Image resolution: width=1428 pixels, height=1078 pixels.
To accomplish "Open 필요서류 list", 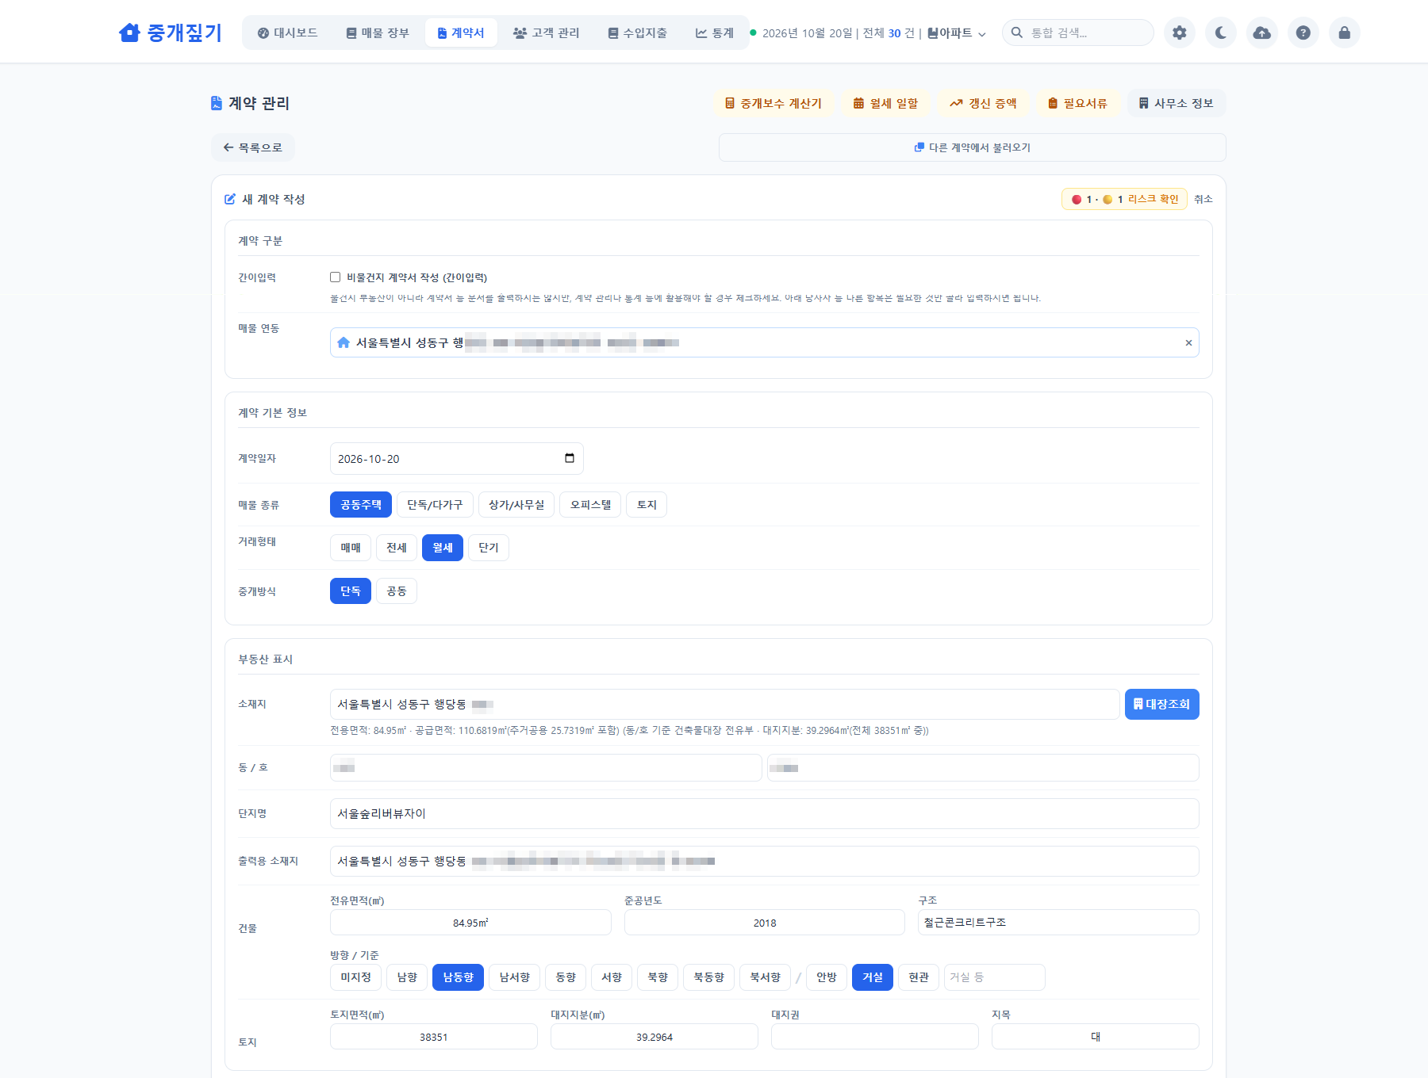I will pos(1077,103).
